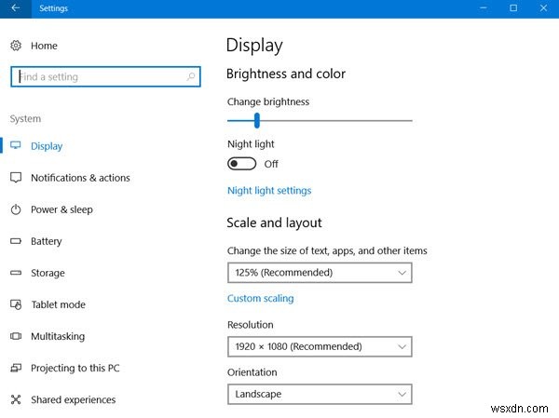Open the 125% (Recommended) scaling dropdown
The image size is (559, 418).
pos(320,273)
